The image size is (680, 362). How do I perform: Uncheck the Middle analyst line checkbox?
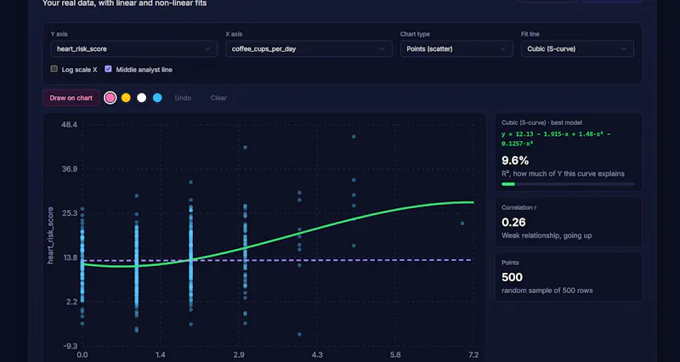tap(109, 69)
